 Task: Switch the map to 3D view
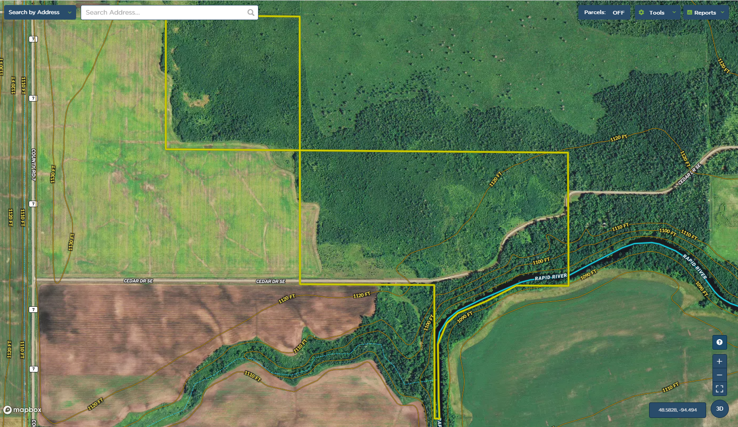pos(719,409)
